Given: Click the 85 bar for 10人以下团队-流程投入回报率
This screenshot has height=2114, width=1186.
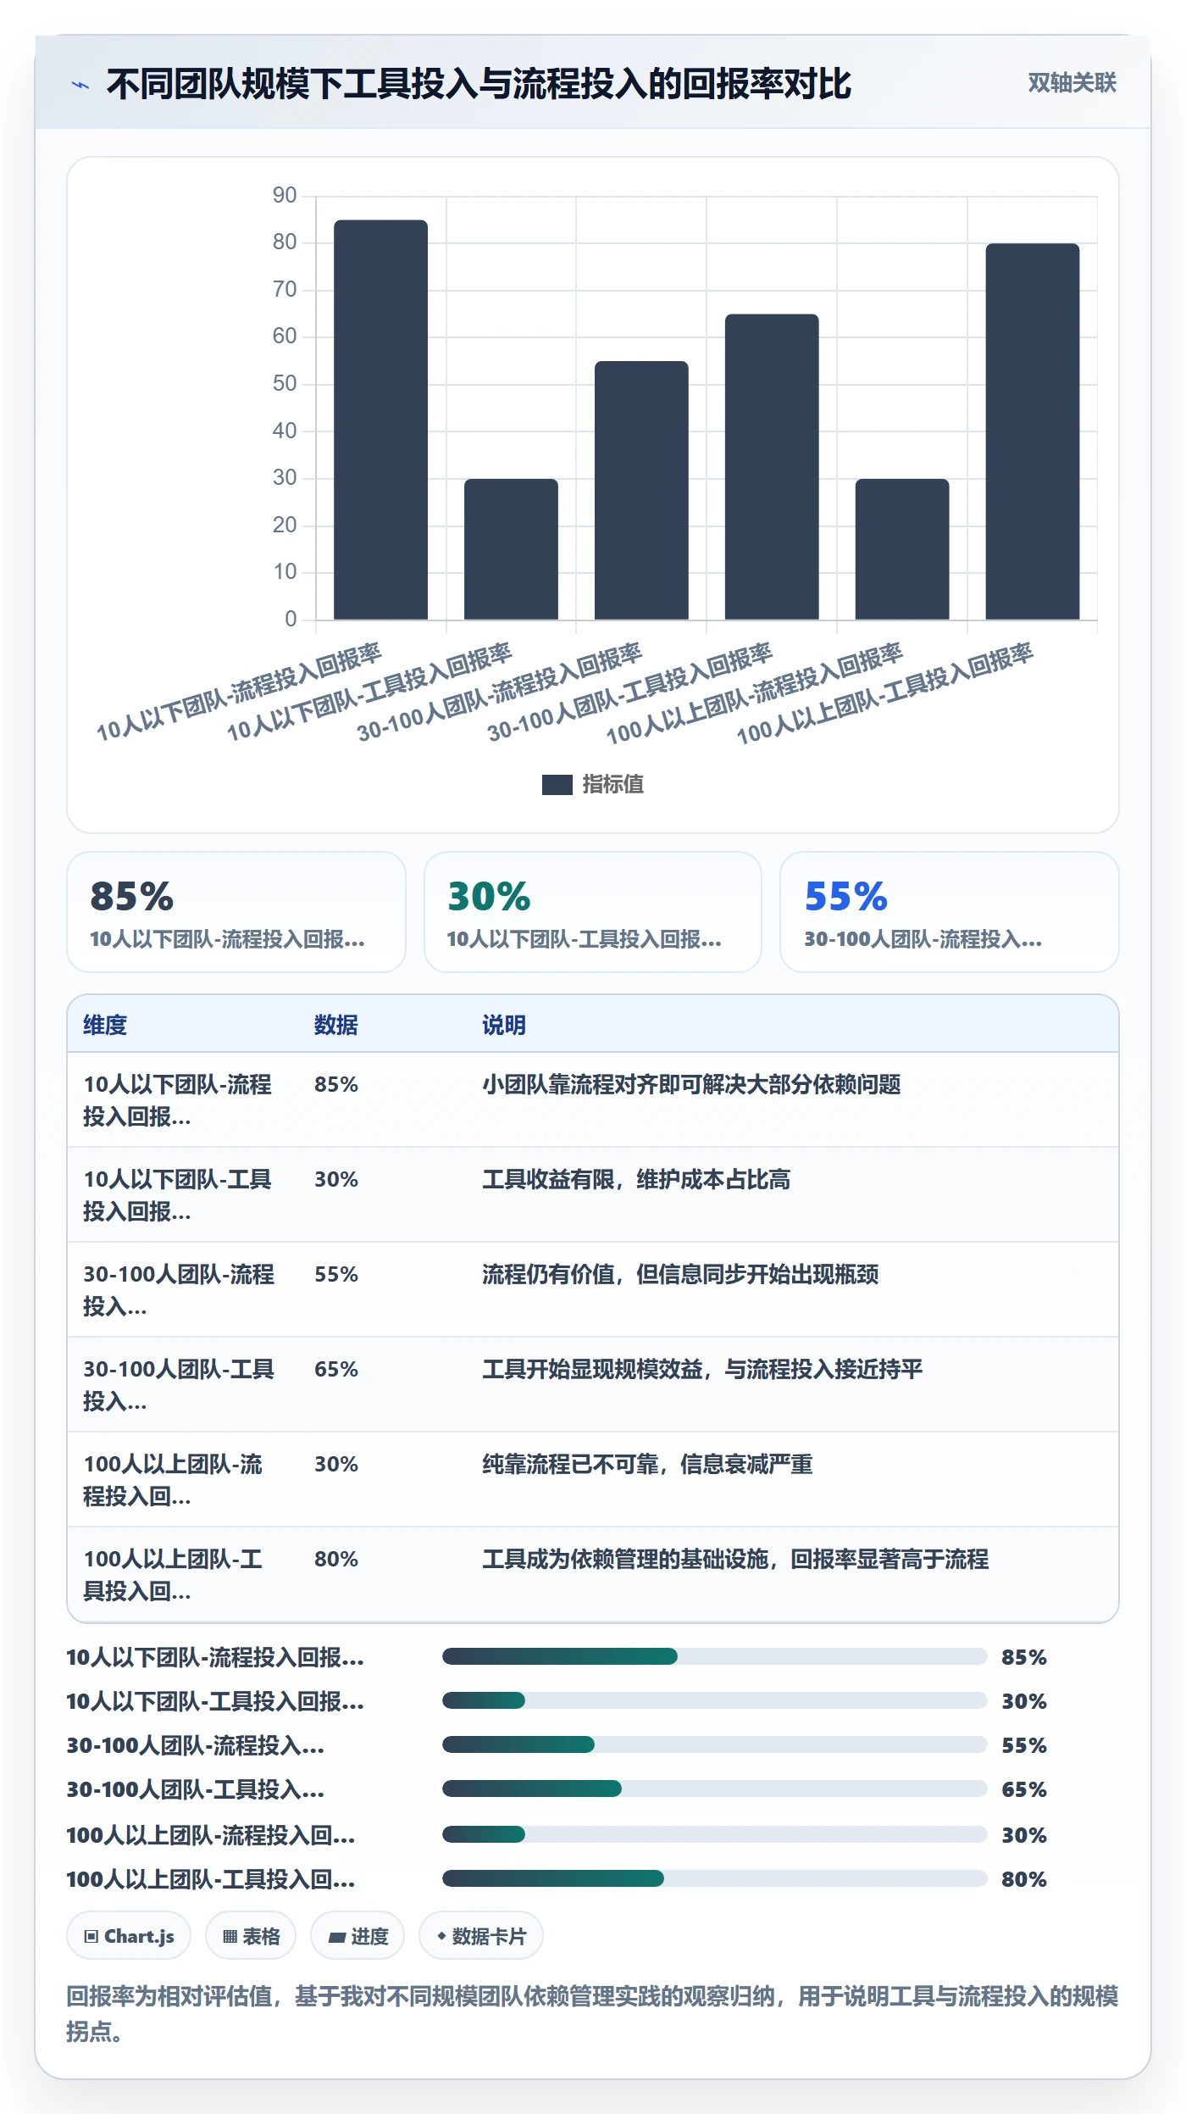Looking at the screenshot, I should coord(380,420).
